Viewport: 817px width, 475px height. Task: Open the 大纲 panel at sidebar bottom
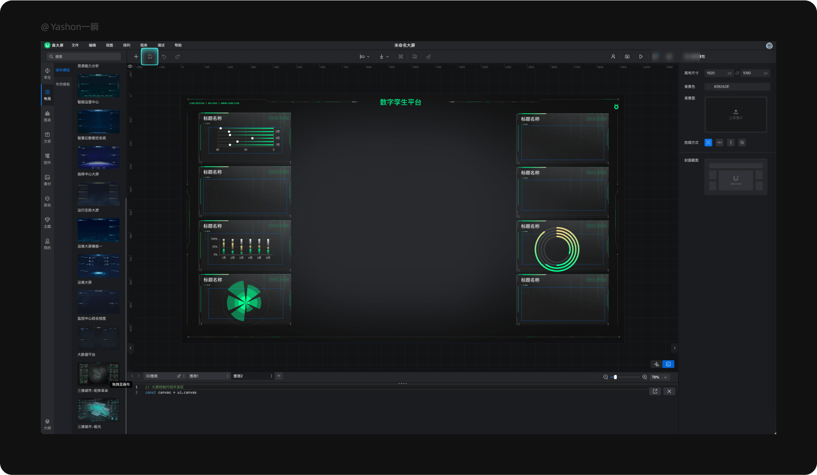(47, 424)
